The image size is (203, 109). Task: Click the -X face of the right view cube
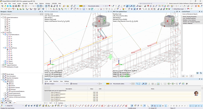(167, 21)
